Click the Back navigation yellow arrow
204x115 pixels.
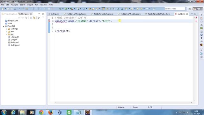pyautogui.click(x=141, y=9)
